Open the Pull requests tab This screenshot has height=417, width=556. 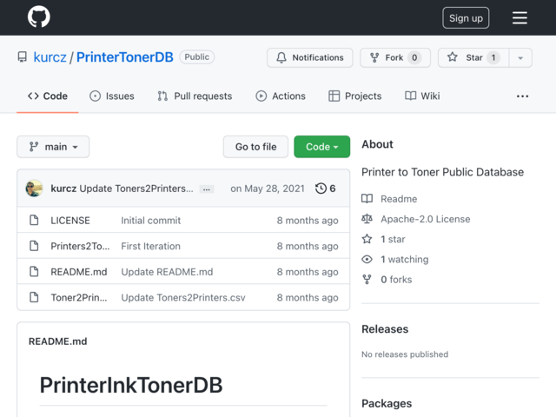[x=195, y=96]
